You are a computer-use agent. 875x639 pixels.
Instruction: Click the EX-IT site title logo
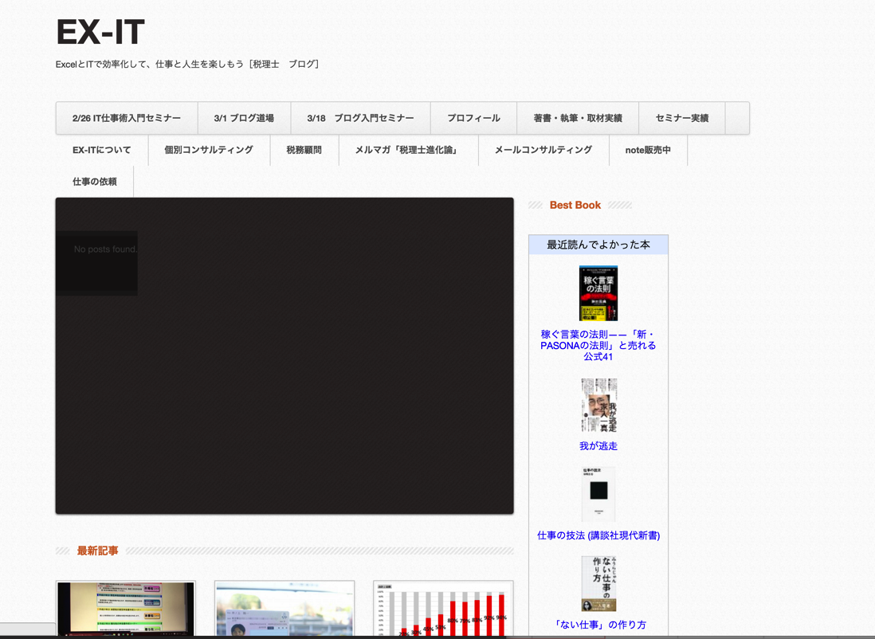[100, 32]
